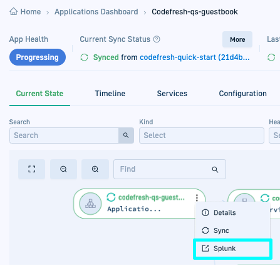Follow the codefresh-quick-start repository link
The width and height of the screenshot is (280, 266).
pyautogui.click(x=195, y=57)
